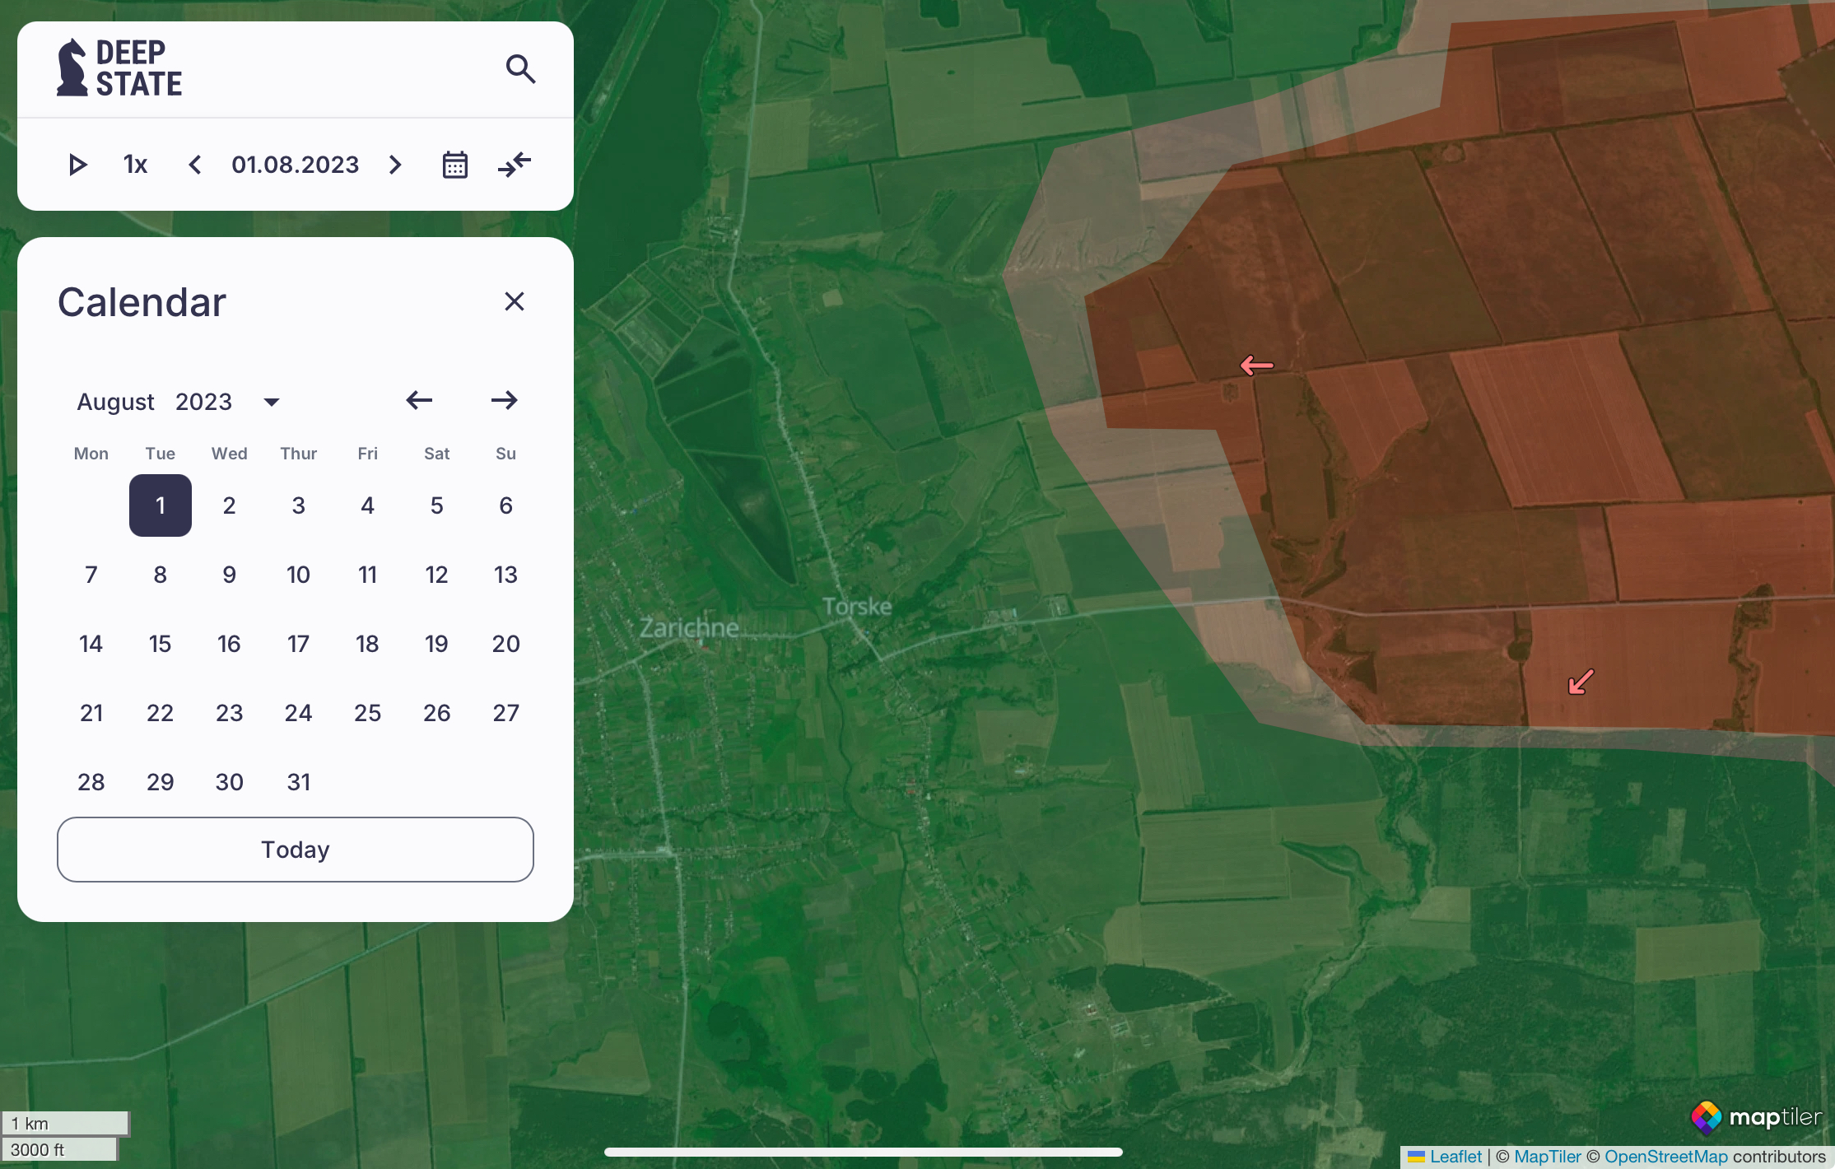Click the bottom horizontal handle bar
The width and height of the screenshot is (1835, 1169).
coord(864,1152)
